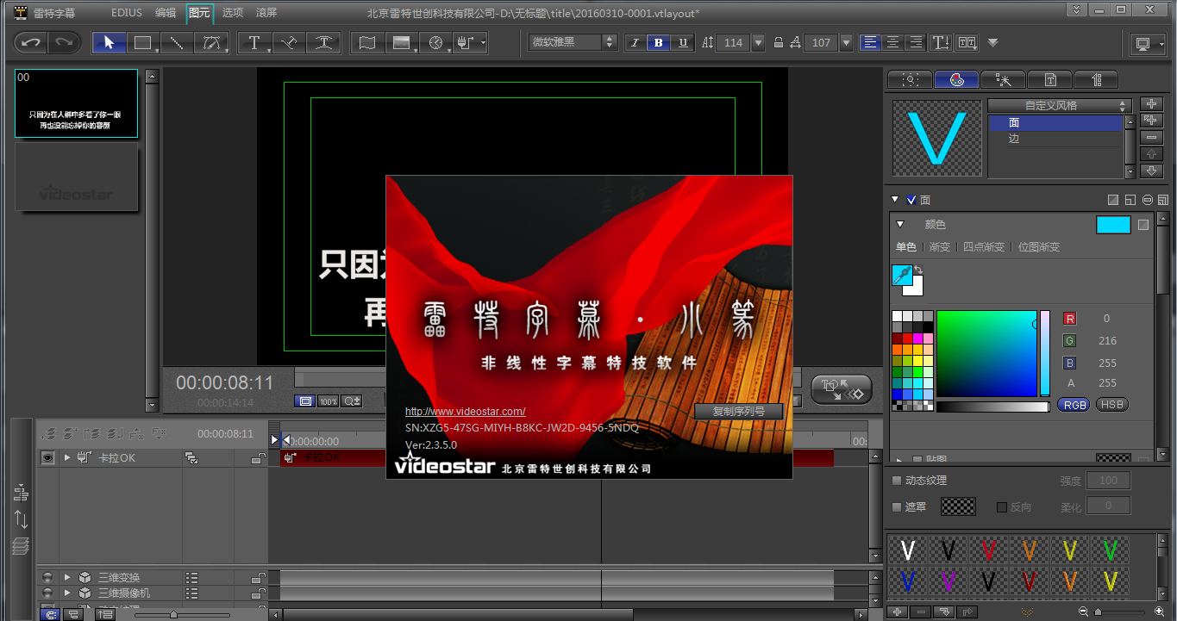The width and height of the screenshot is (1177, 621).
Task: Click the G value 216 field
Action: pyautogui.click(x=1108, y=340)
